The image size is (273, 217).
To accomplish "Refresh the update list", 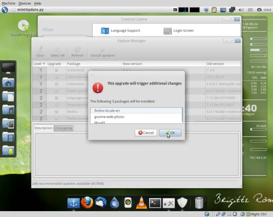I will pyautogui.click(x=77, y=52).
